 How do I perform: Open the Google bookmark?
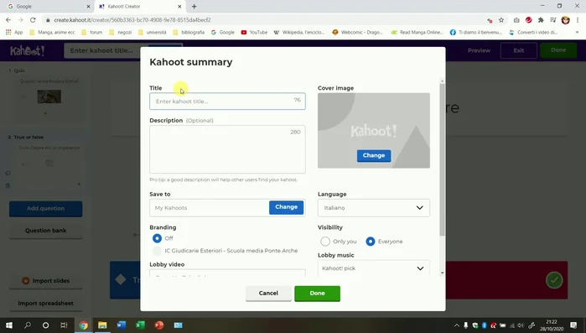(x=223, y=33)
